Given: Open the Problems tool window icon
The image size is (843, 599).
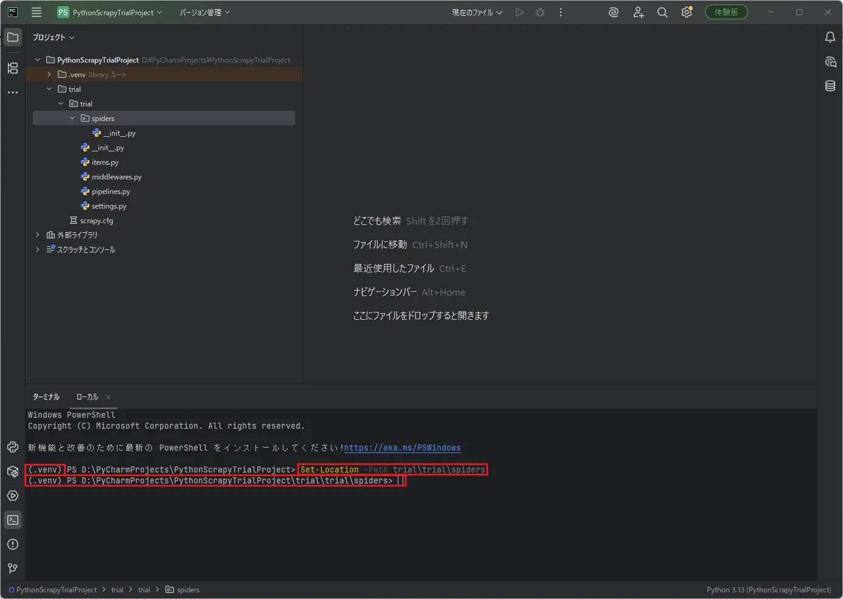Looking at the screenshot, I should click(13, 544).
